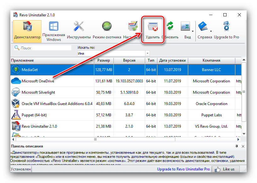The image size is (257, 183).
Task: Click the horizontal scrollbar right arrow
Action: click(x=238, y=139)
